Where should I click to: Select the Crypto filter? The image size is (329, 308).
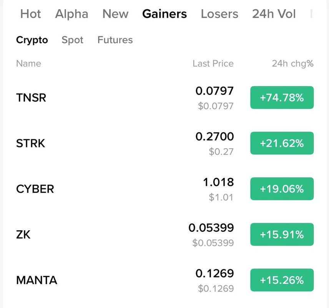(32, 40)
